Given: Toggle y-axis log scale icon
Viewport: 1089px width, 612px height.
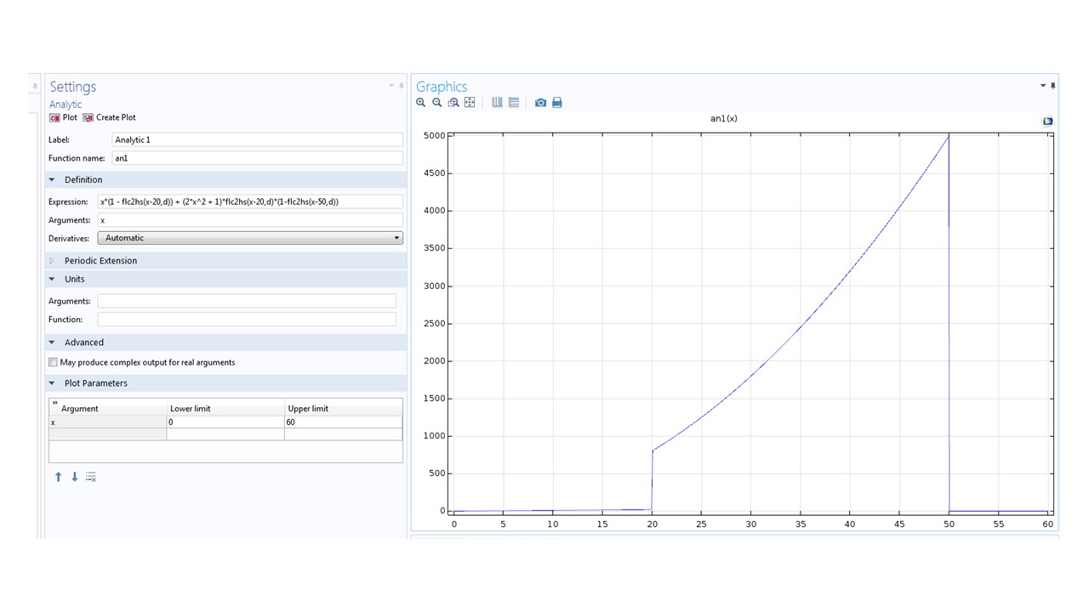Looking at the screenshot, I should tap(514, 103).
